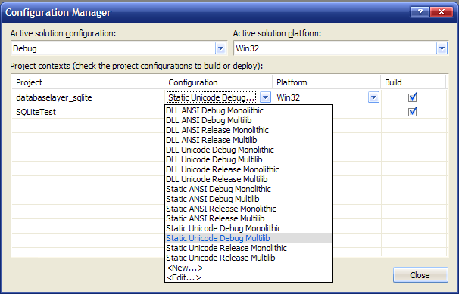Choose DLL ANSI Release Multilib

point(248,140)
